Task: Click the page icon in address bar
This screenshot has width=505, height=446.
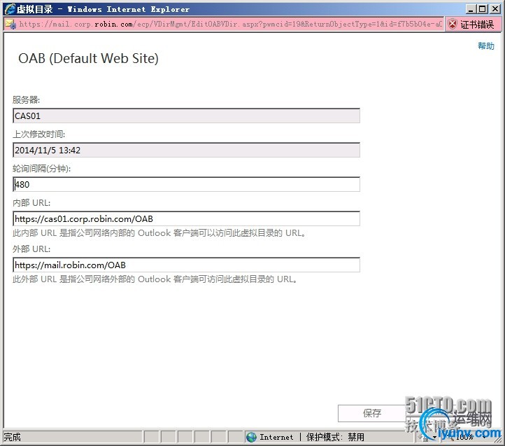Action: tap(10, 25)
